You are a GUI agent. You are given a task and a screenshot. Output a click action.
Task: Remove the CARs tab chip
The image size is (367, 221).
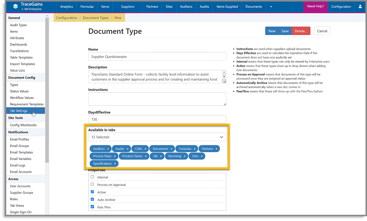coord(145,149)
